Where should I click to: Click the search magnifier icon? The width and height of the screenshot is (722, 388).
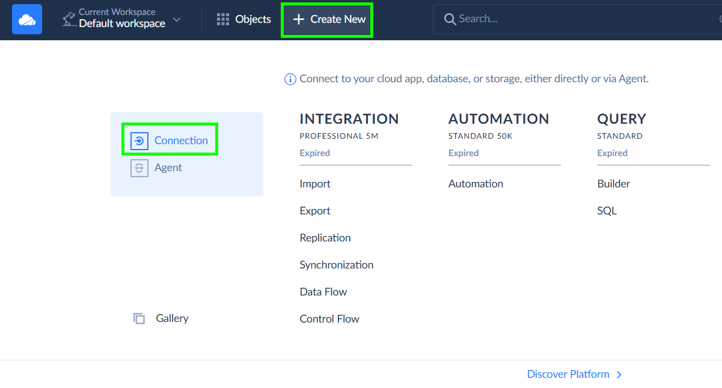coord(450,19)
